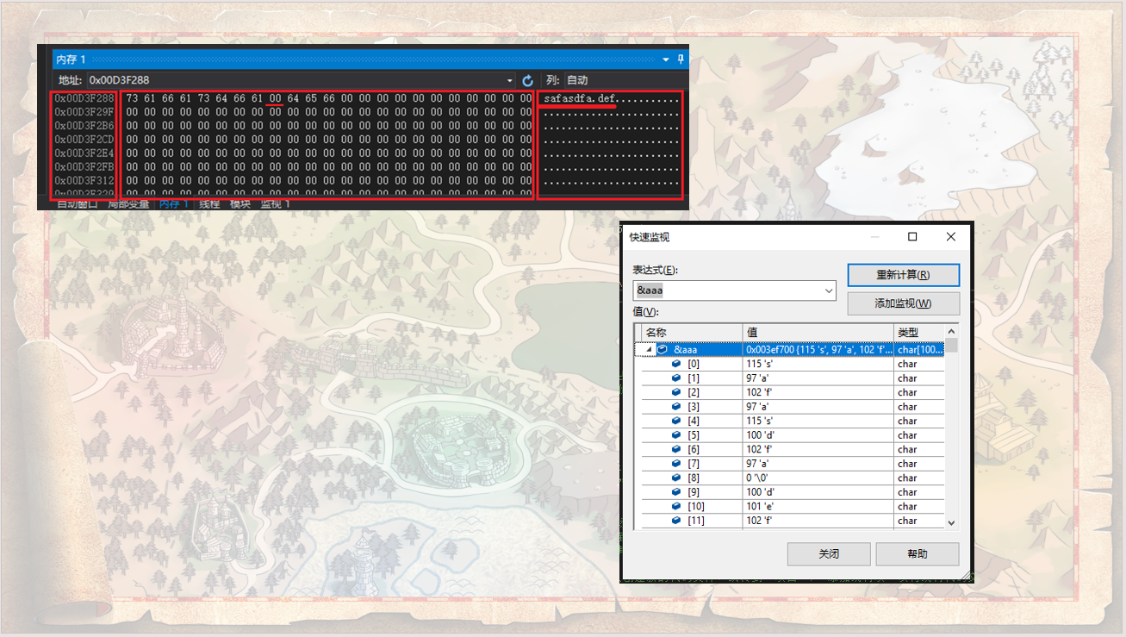The height and width of the screenshot is (637, 1126).
Task: Click the cube icon of row [9]
Action: [676, 492]
